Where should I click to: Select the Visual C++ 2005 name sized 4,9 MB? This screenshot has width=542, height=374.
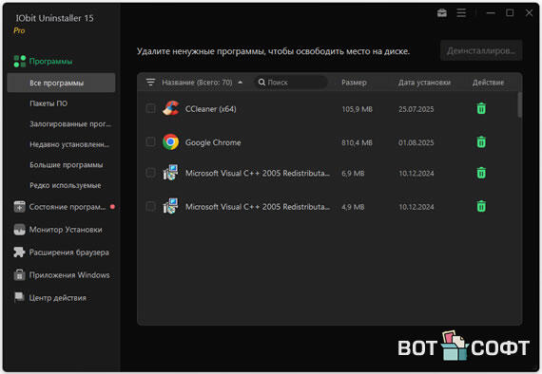258,207
